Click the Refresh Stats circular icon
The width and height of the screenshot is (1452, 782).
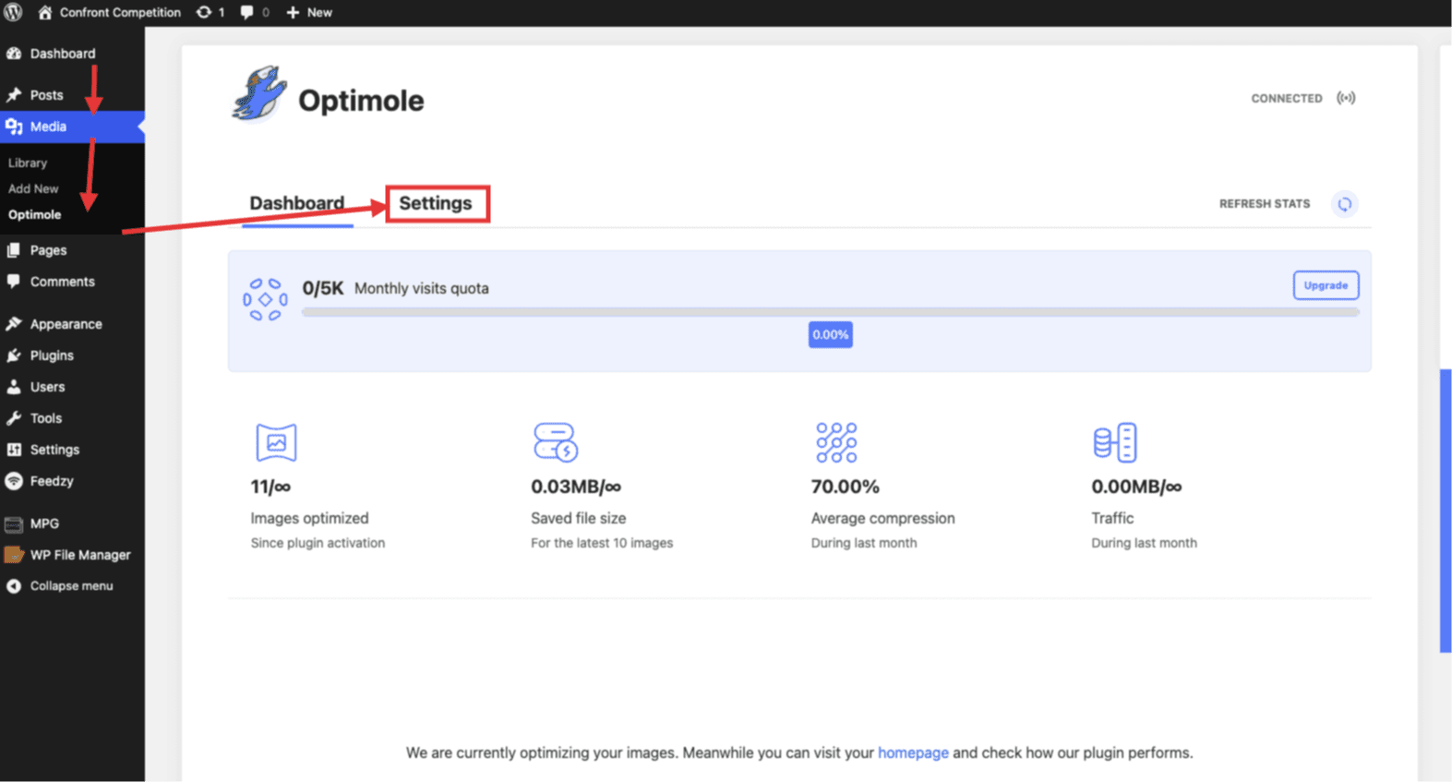click(x=1344, y=204)
